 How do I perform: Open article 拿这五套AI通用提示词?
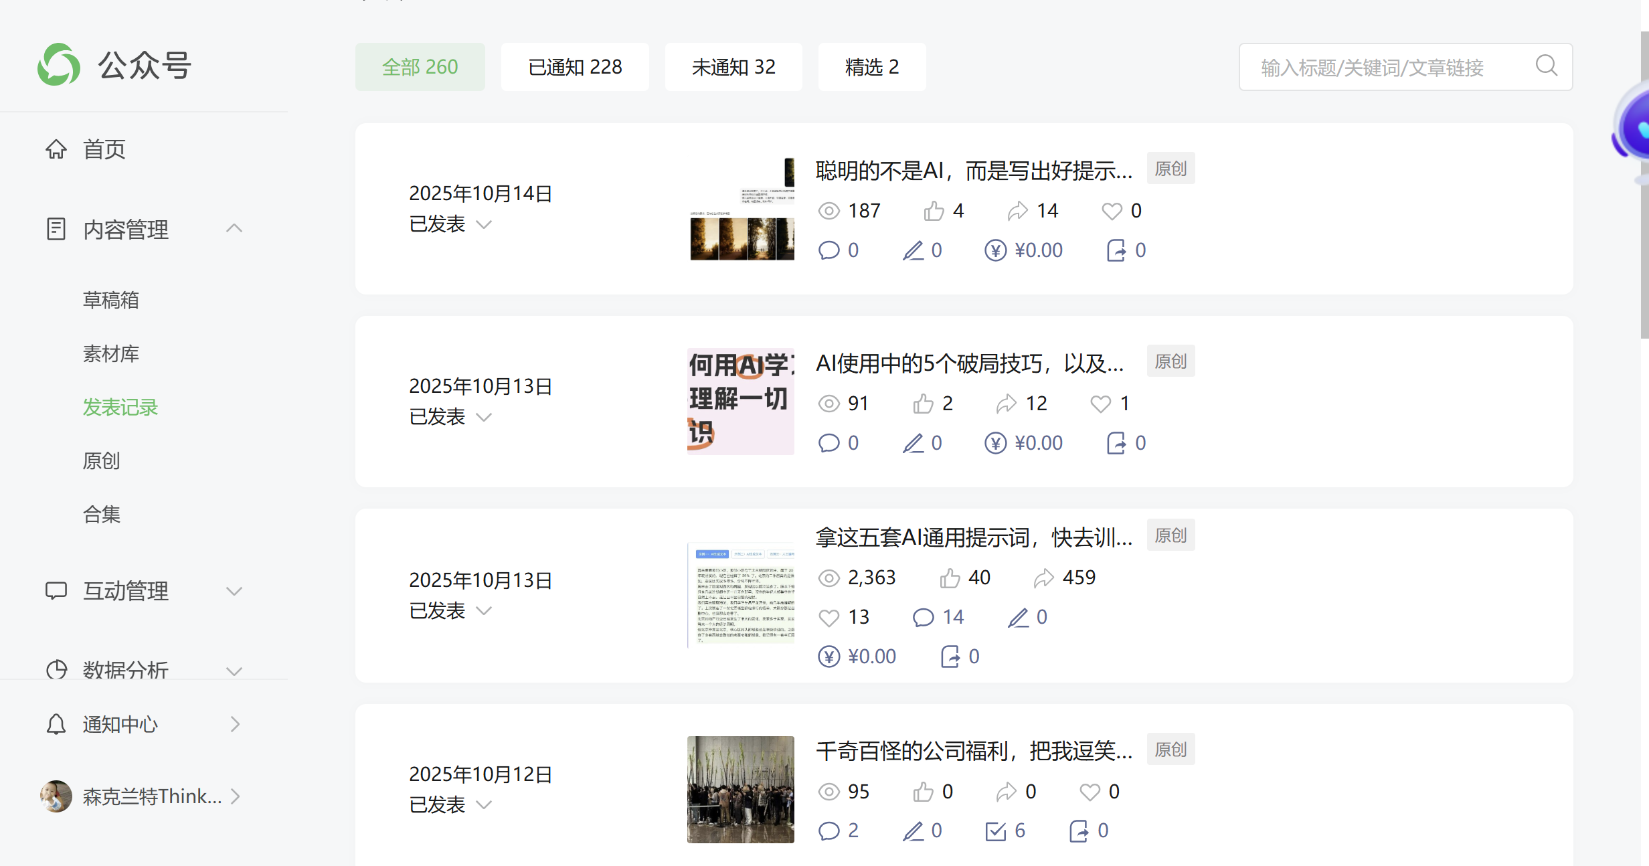click(974, 537)
